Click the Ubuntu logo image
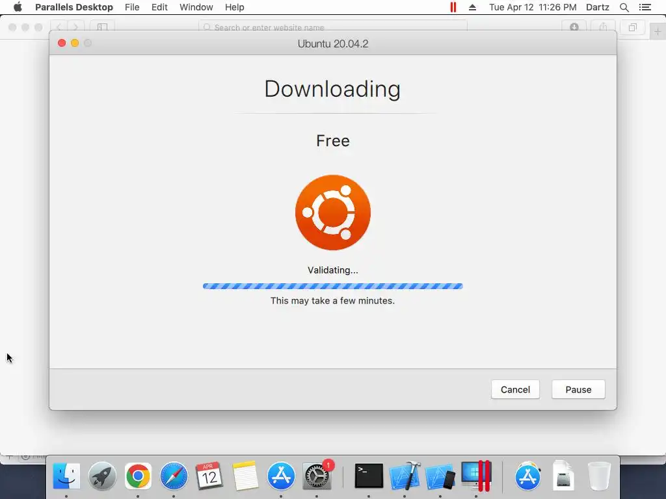666x499 pixels. [x=332, y=212]
